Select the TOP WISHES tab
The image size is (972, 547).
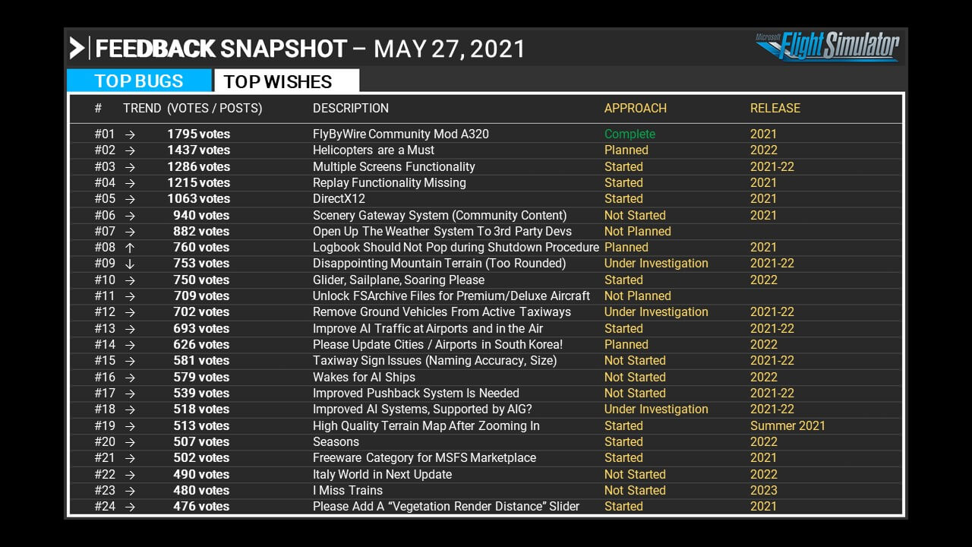(x=278, y=81)
